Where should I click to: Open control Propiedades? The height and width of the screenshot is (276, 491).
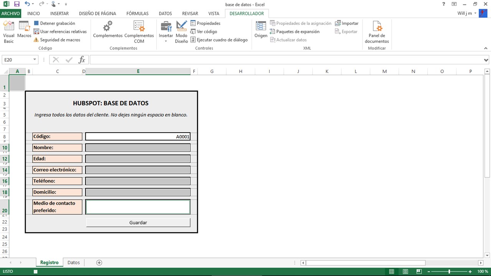click(x=205, y=23)
